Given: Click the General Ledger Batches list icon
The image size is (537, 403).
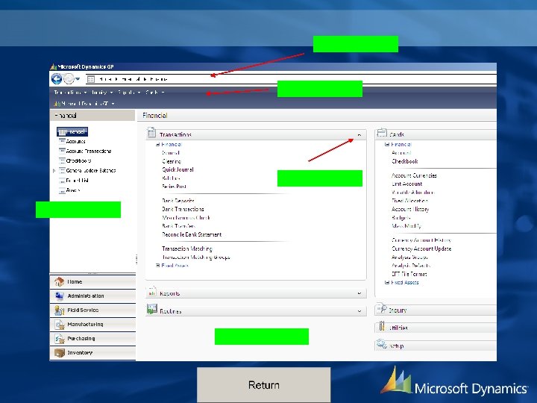Looking at the screenshot, I should pos(62,170).
